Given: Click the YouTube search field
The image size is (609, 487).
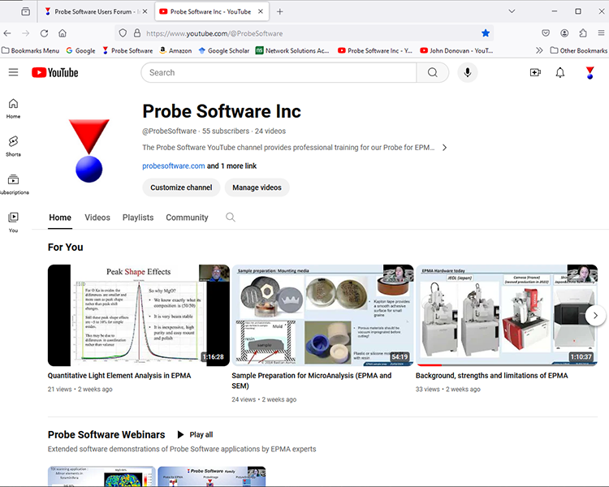Looking at the screenshot, I should 279,72.
